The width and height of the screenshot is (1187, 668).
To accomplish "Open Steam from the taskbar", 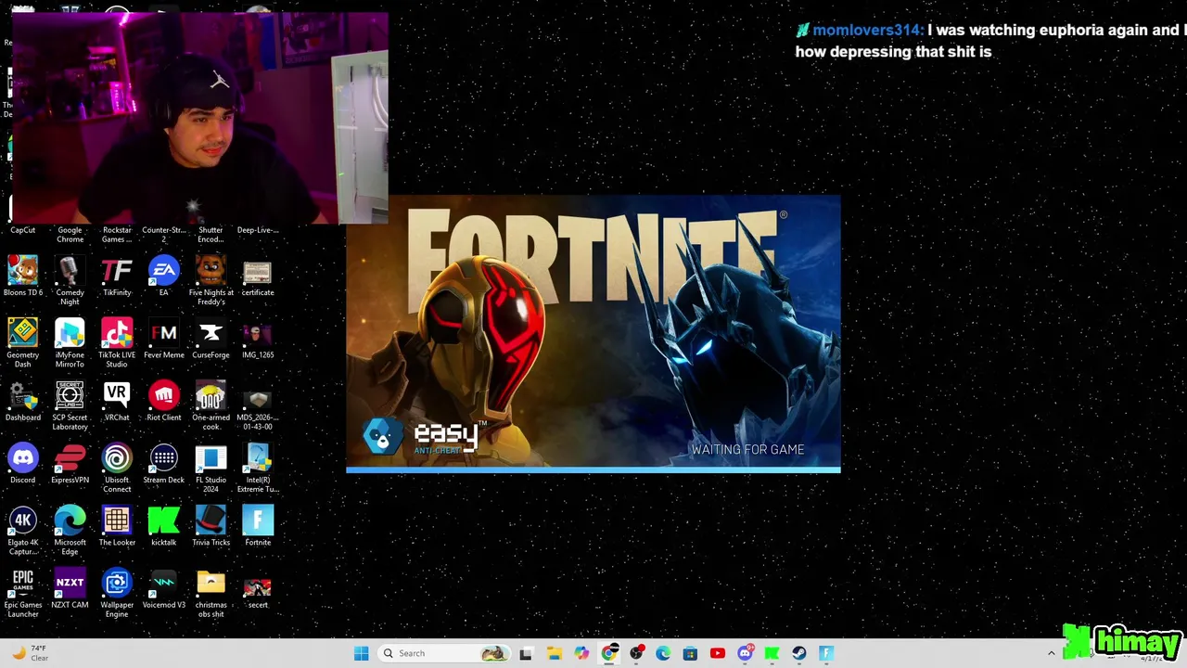I will pos(798,653).
